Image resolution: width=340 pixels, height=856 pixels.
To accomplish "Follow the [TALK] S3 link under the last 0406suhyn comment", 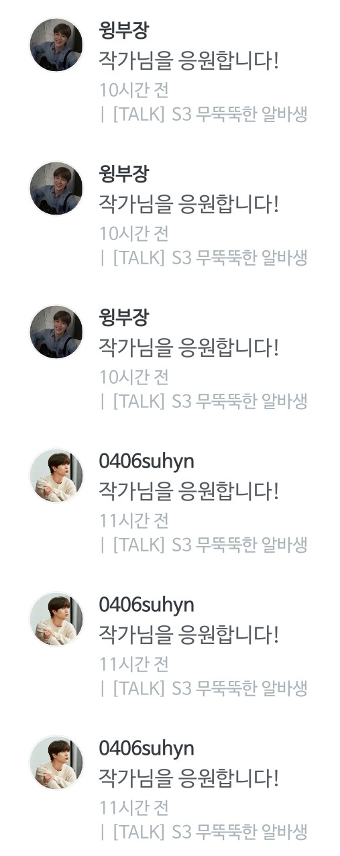I will pyautogui.click(x=210, y=832).
